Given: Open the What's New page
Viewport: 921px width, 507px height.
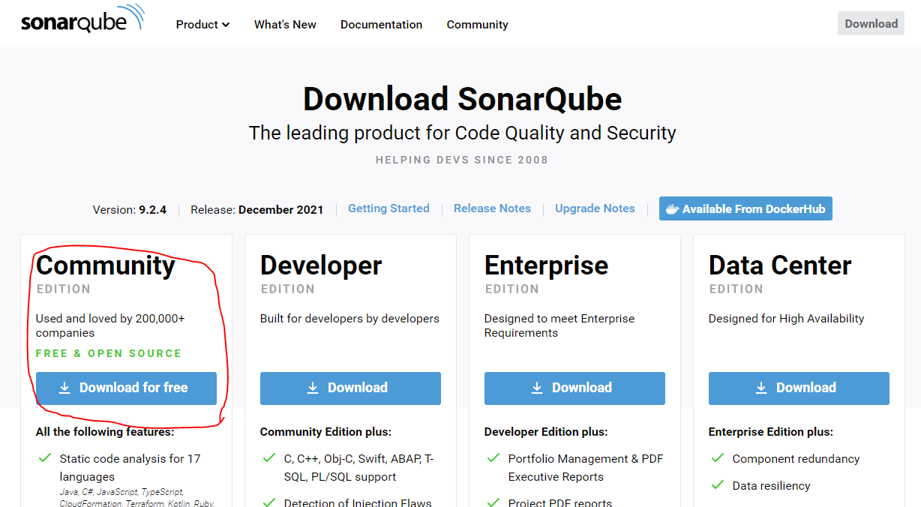Looking at the screenshot, I should click(285, 25).
